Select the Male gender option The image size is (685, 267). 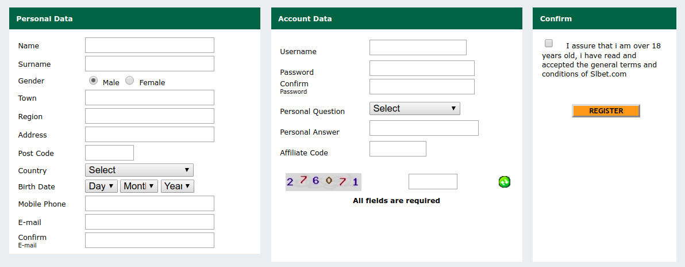[93, 81]
